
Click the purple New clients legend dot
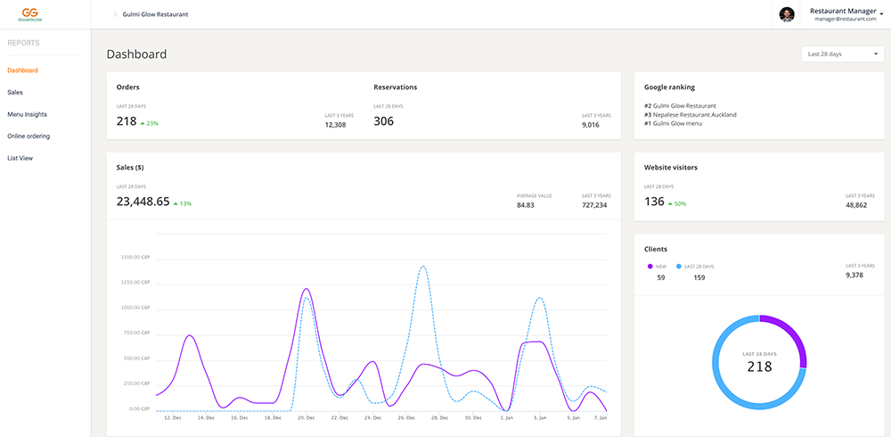650,267
